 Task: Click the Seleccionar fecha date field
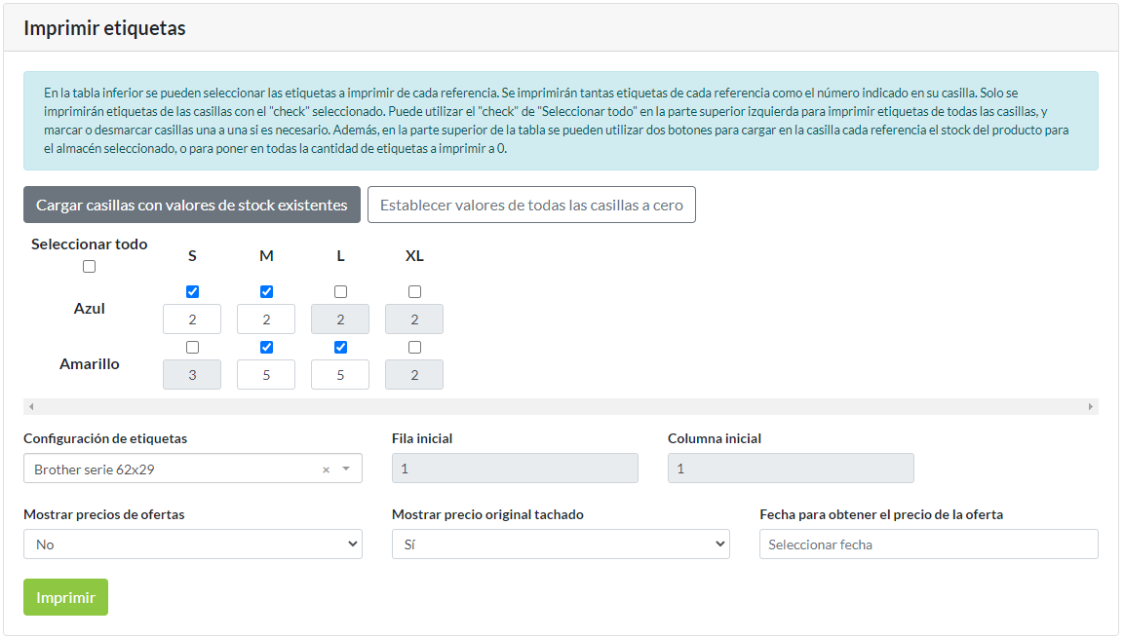(928, 544)
